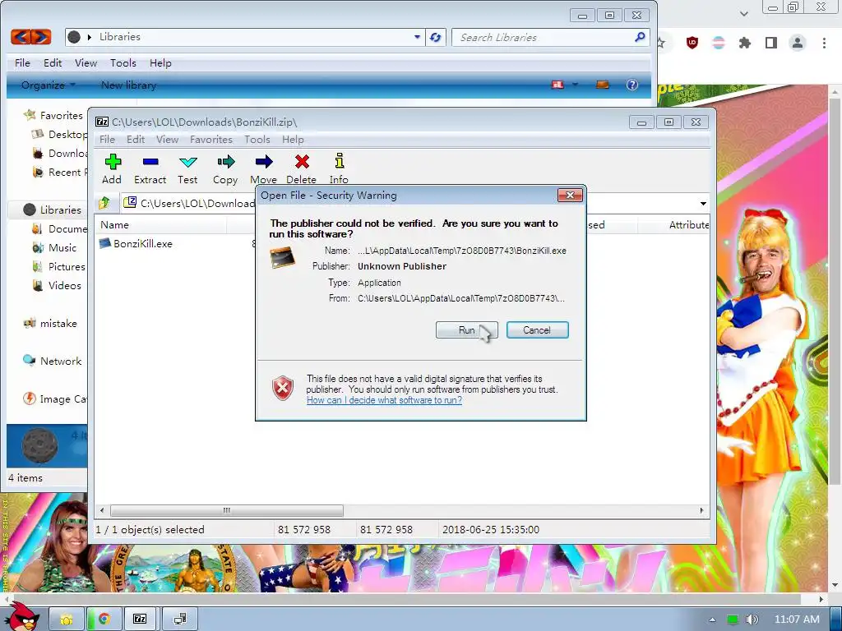
Task: Click the Add icon in 7-Zip toolbar
Action: pos(113,162)
